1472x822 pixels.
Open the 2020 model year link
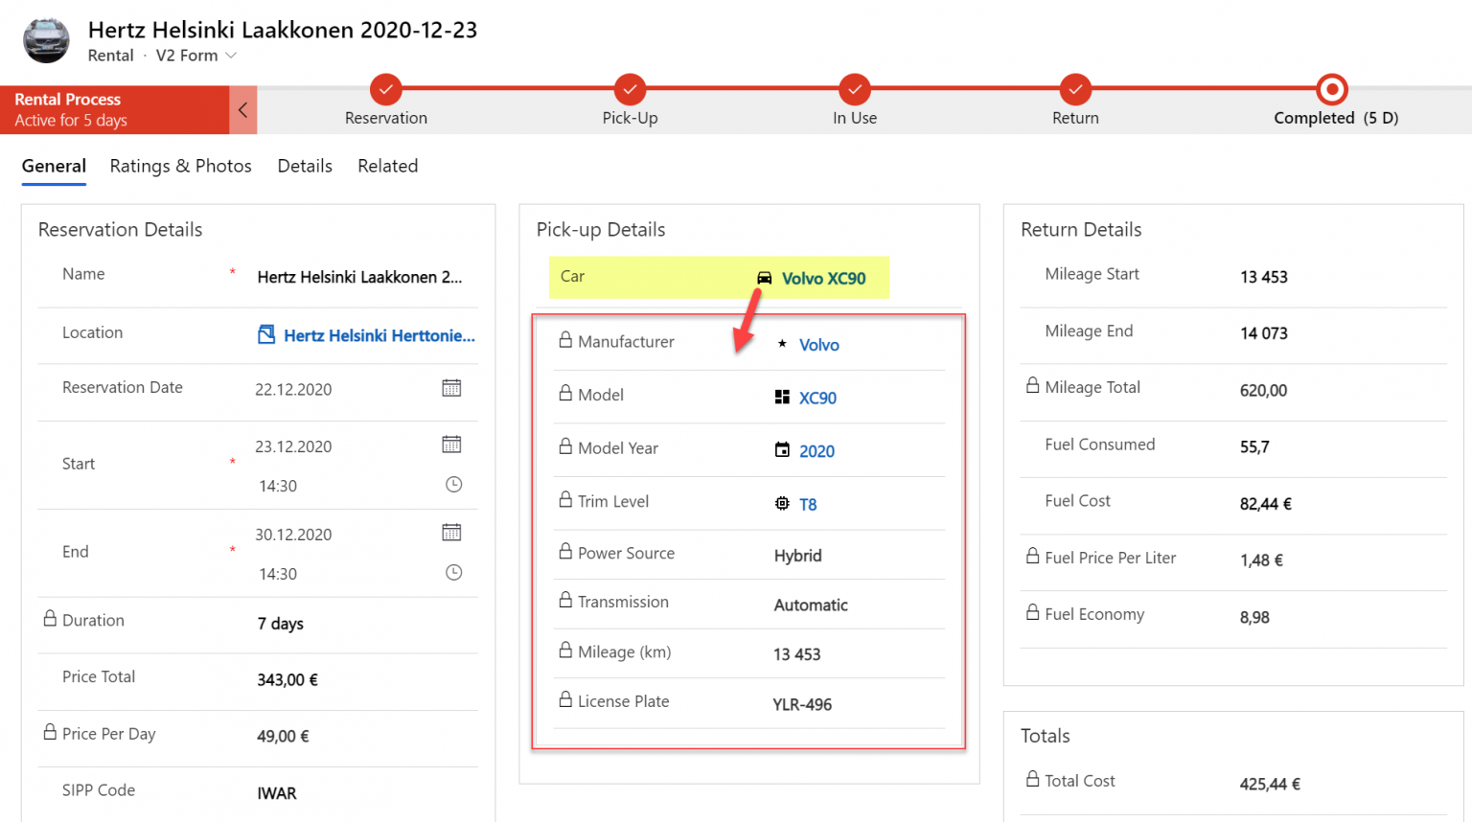click(816, 451)
